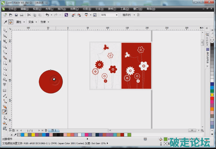
Task: Select the Table tool
Action: [5, 90]
